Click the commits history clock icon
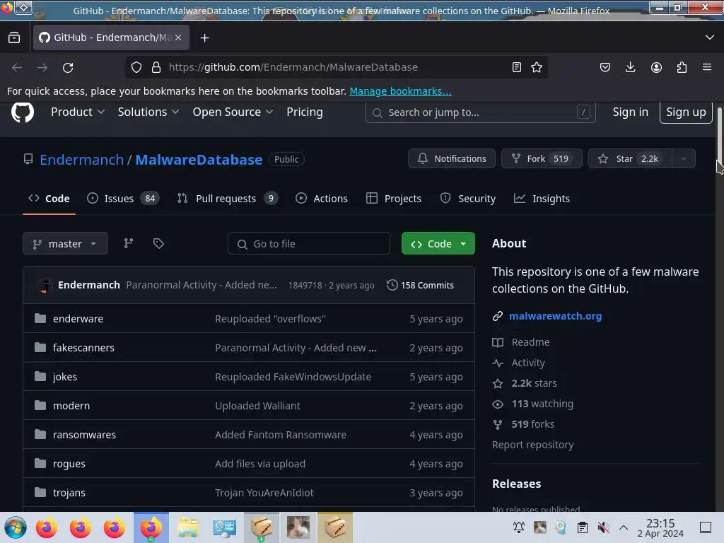The height and width of the screenshot is (543, 724). (392, 285)
